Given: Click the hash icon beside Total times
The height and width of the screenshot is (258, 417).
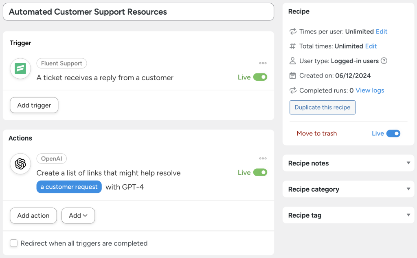Looking at the screenshot, I should point(292,46).
